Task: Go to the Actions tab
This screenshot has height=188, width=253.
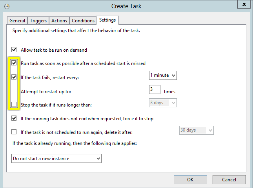Action: pos(59,21)
